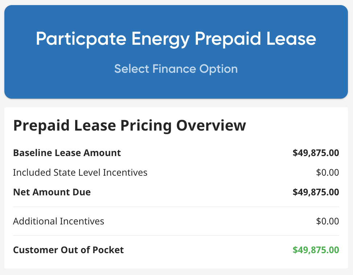Screen dimensions: 353x275
Task: Click the Net Amount Due value
Action: (316, 192)
